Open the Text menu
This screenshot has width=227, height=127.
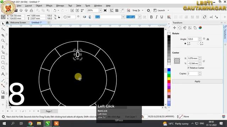coord(70,6)
